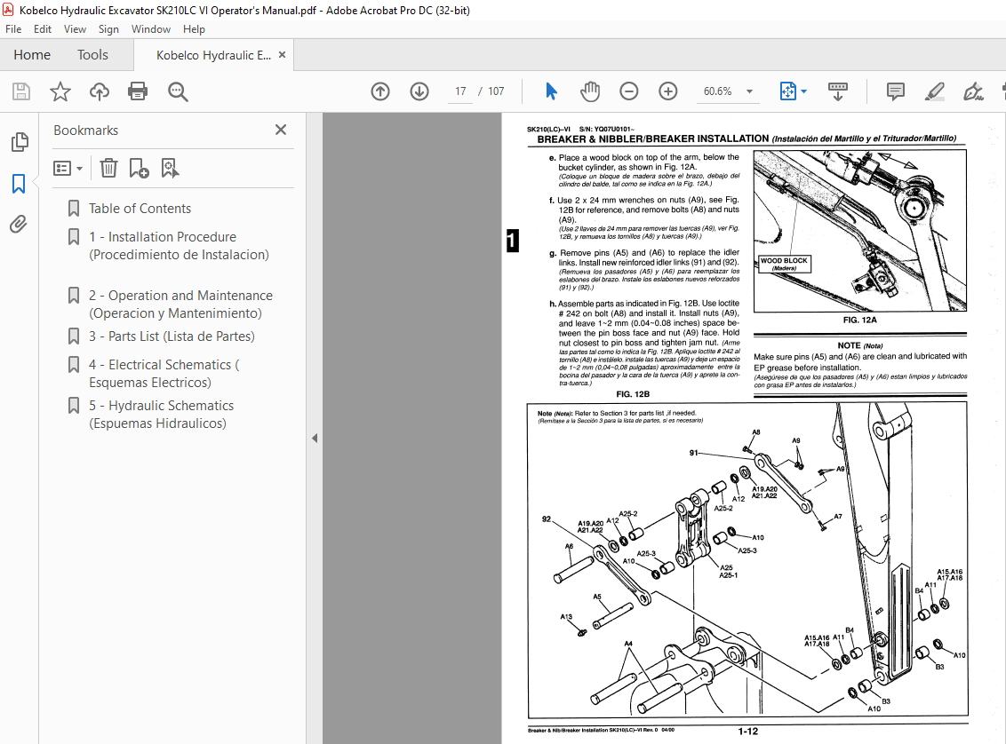This screenshot has width=1006, height=744.
Task: Open the bookmarks Options list menu
Action: (x=68, y=169)
